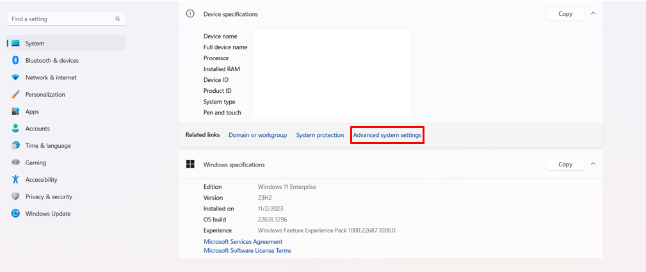Click the 11/2/2023 installed date
This screenshot has width=646, height=272.
coord(270,209)
